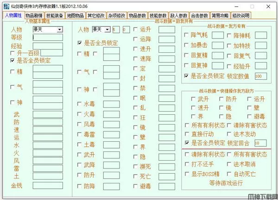Image resolution: width=278 pixels, height=200 pixels.
Task: Enable 所有有利状态 checkbox
Action: (187, 125)
